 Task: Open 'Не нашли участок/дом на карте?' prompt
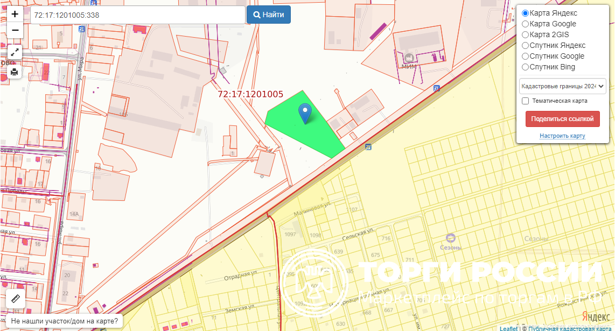point(64,321)
